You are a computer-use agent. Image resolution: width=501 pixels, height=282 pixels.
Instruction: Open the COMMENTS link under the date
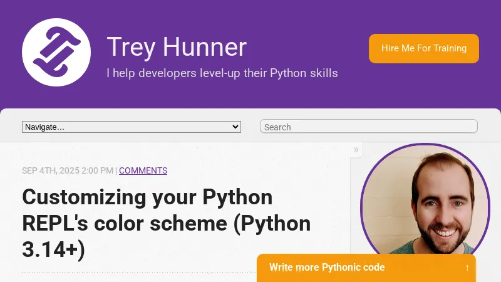143,170
